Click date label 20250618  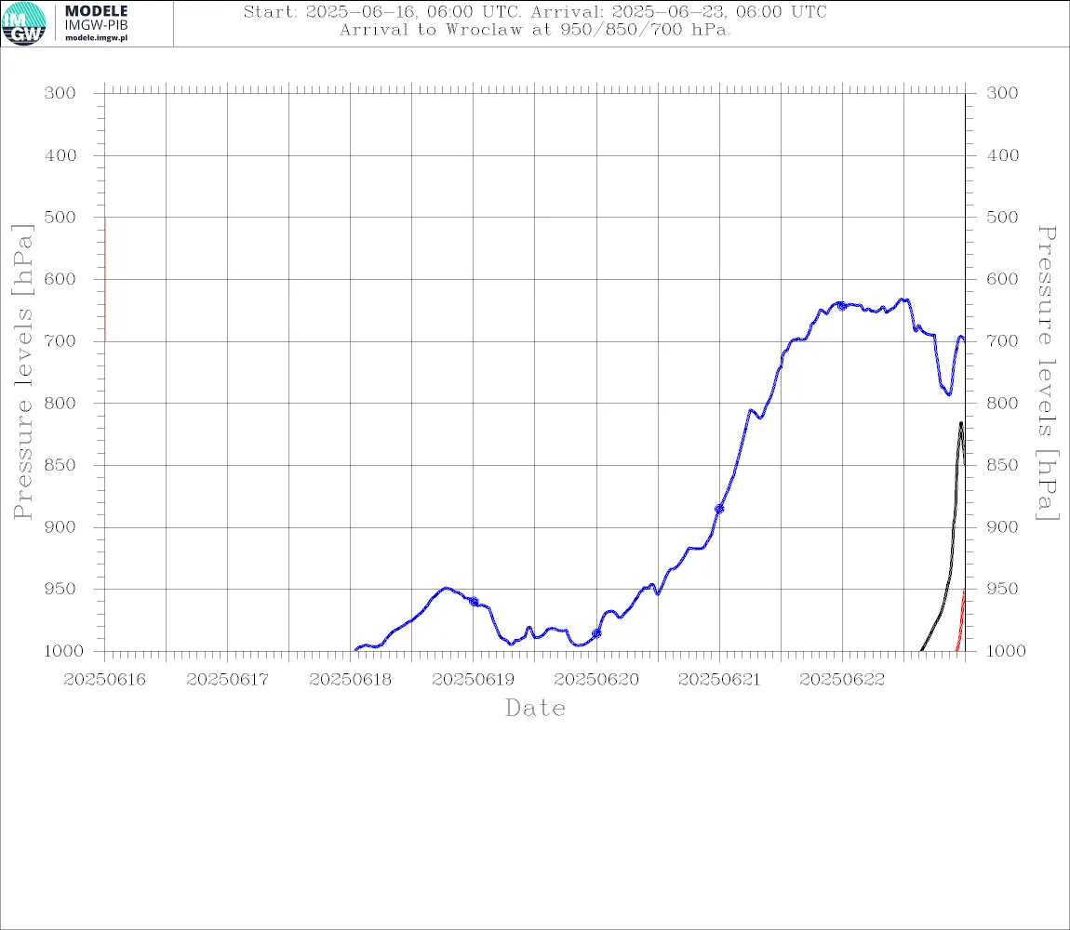point(350,680)
